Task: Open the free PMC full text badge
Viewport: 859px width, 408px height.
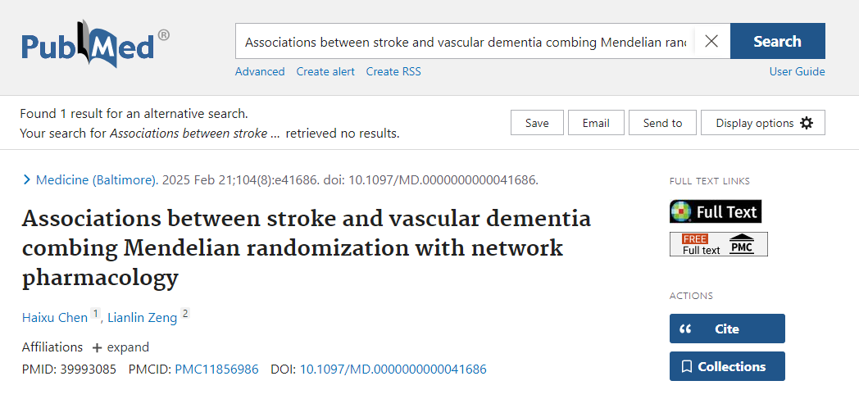Action: 719,244
